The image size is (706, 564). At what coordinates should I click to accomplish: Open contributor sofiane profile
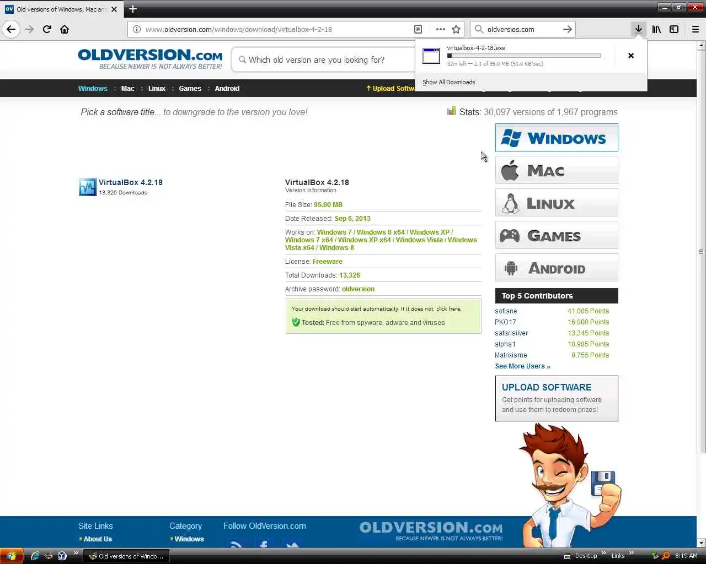[506, 311]
